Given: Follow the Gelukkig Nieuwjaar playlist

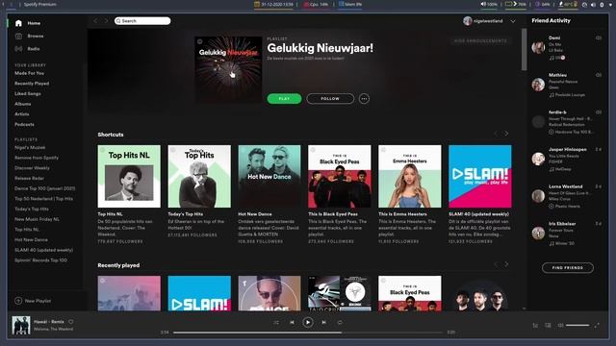Looking at the screenshot, I should 330,98.
